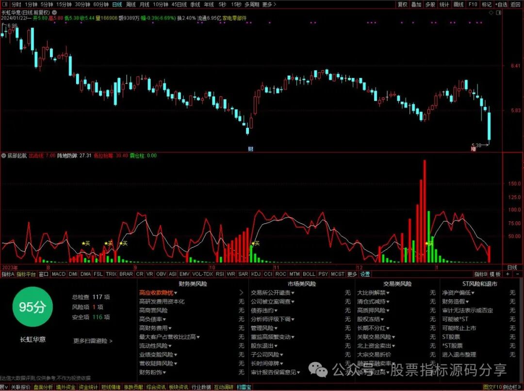Switch to 5分钟 chart period
524x391 pixels.
click(x=47, y=4)
